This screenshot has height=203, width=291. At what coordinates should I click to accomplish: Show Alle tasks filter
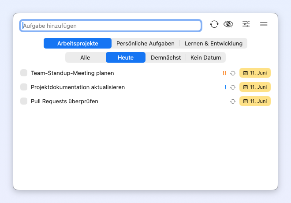tap(85, 57)
